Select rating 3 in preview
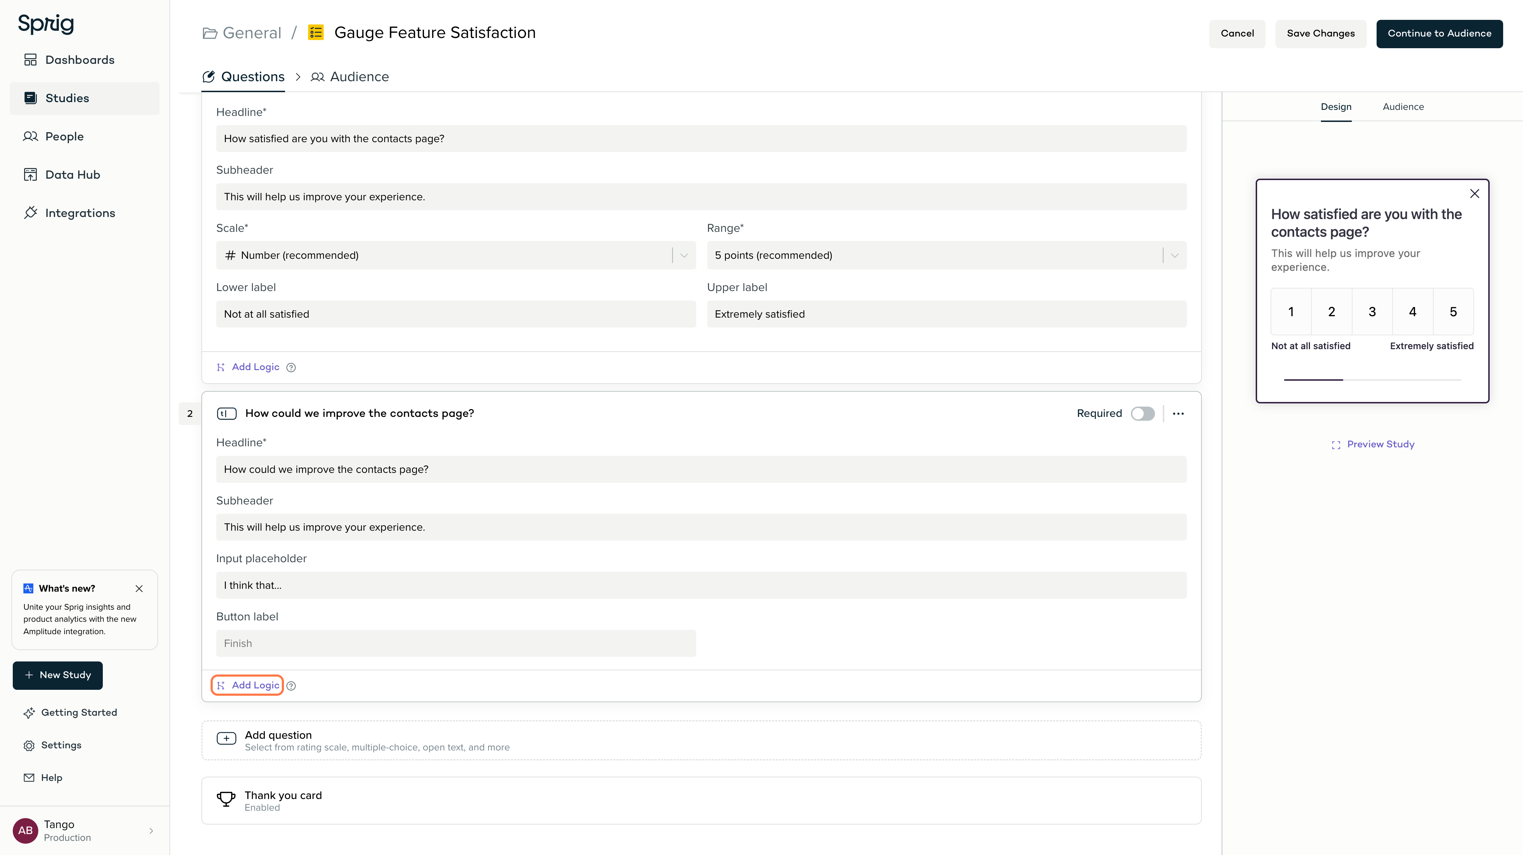The width and height of the screenshot is (1523, 855). click(x=1372, y=312)
